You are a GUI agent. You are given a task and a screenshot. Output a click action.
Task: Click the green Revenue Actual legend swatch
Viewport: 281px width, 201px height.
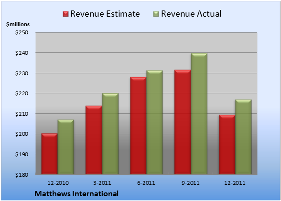(x=156, y=14)
